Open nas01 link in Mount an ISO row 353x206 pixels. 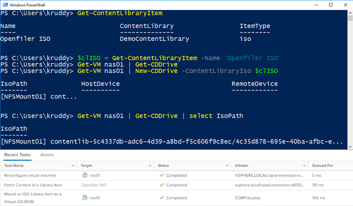[94, 198]
